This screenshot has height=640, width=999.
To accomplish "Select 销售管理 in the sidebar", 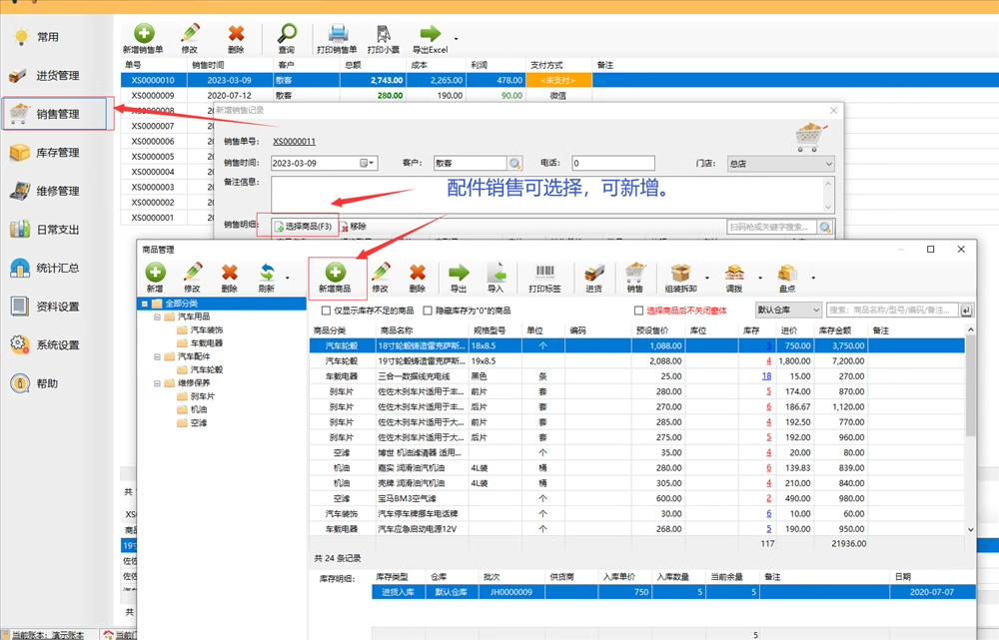I will pyautogui.click(x=55, y=114).
